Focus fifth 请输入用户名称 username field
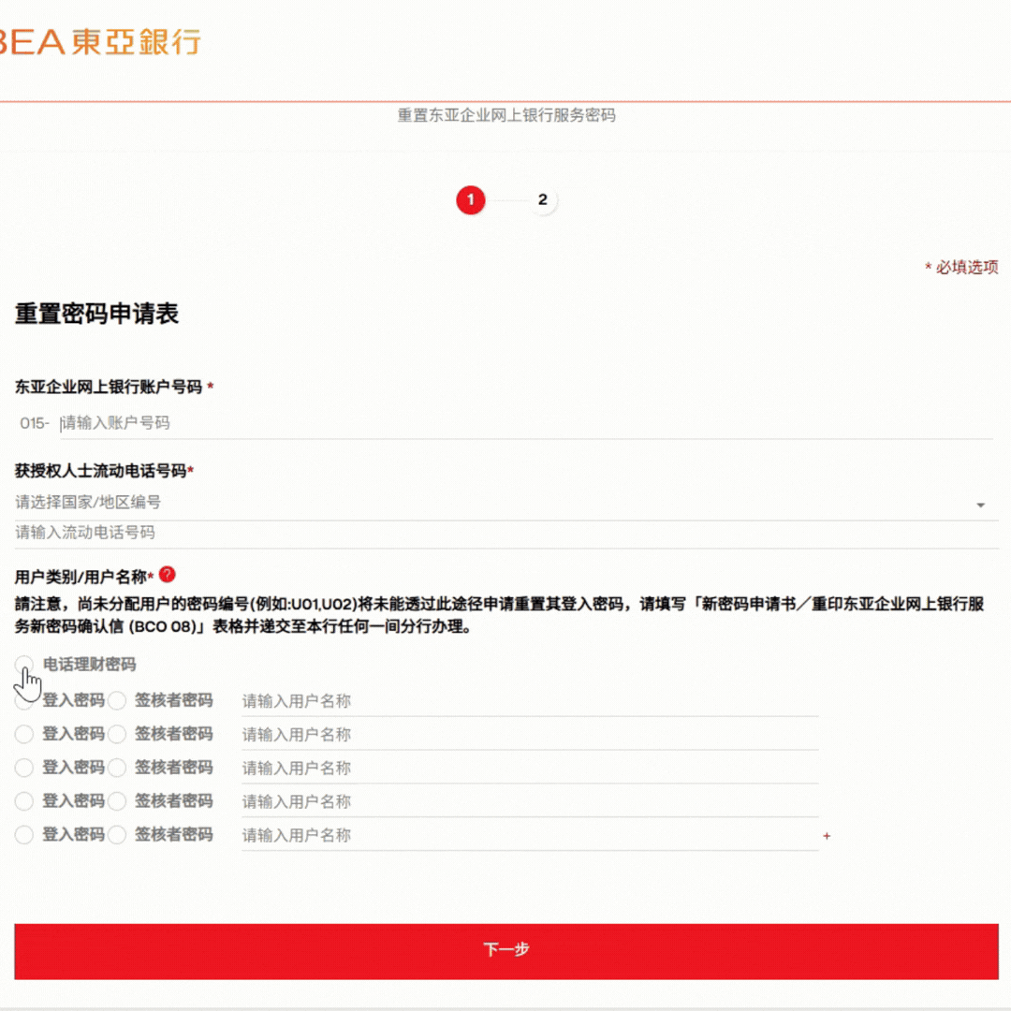The height and width of the screenshot is (1011, 1011). tap(530, 835)
